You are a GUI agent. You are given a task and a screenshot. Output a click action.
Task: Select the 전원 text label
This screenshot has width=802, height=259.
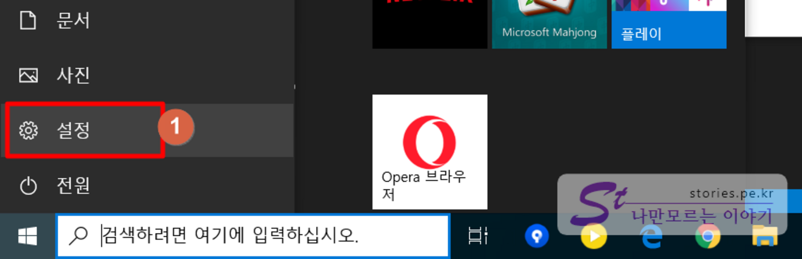coord(73,185)
